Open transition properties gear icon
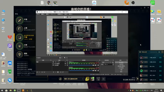The image size is (164, 92). tap(113, 62)
